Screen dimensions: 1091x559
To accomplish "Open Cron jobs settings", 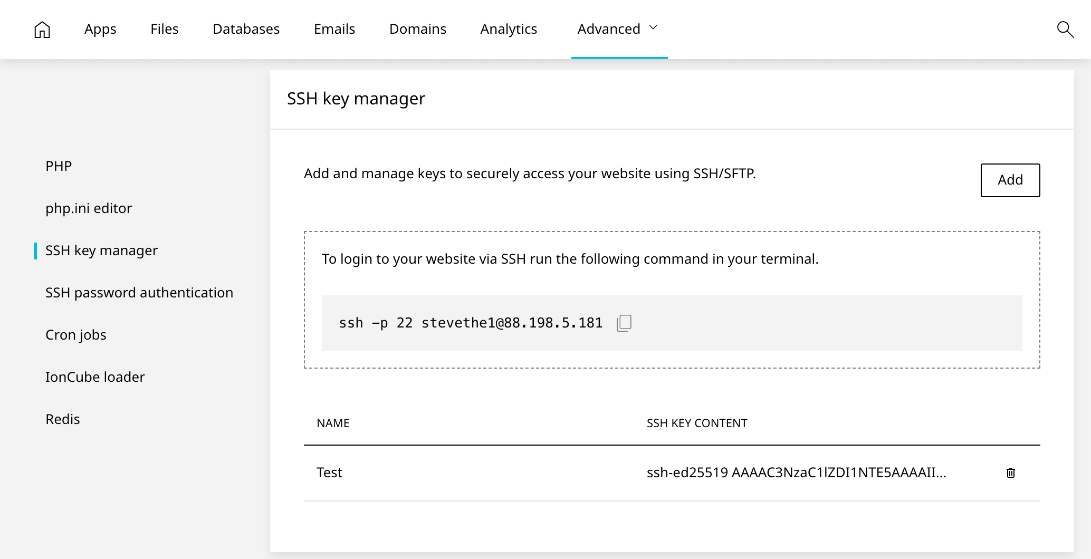I will pos(76,335).
